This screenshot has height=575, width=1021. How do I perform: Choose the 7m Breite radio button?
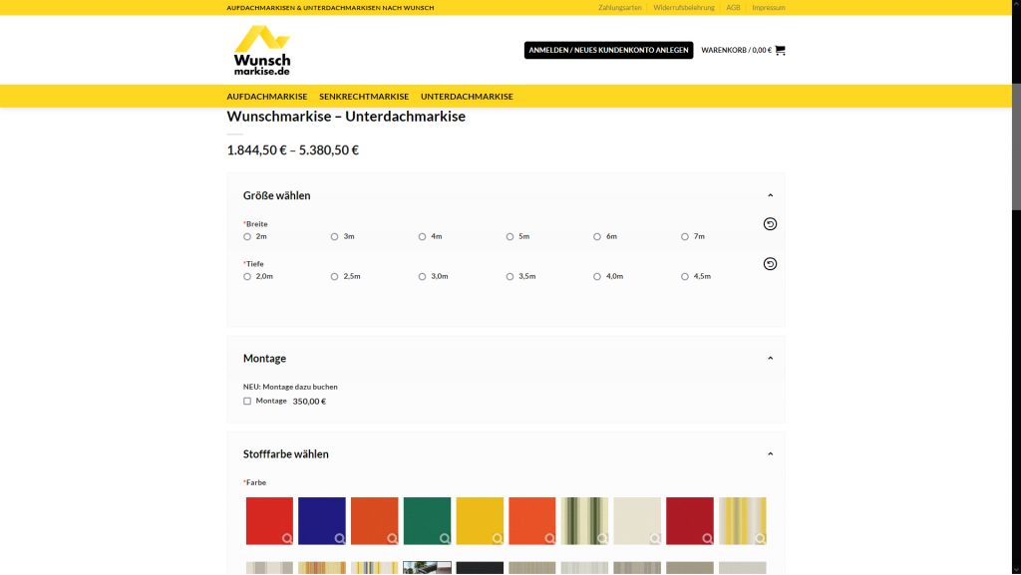coord(685,237)
